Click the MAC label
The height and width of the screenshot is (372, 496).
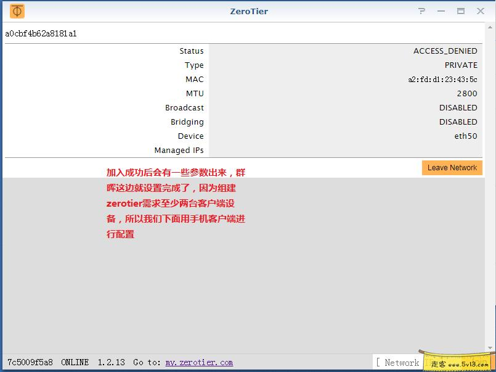pos(195,80)
